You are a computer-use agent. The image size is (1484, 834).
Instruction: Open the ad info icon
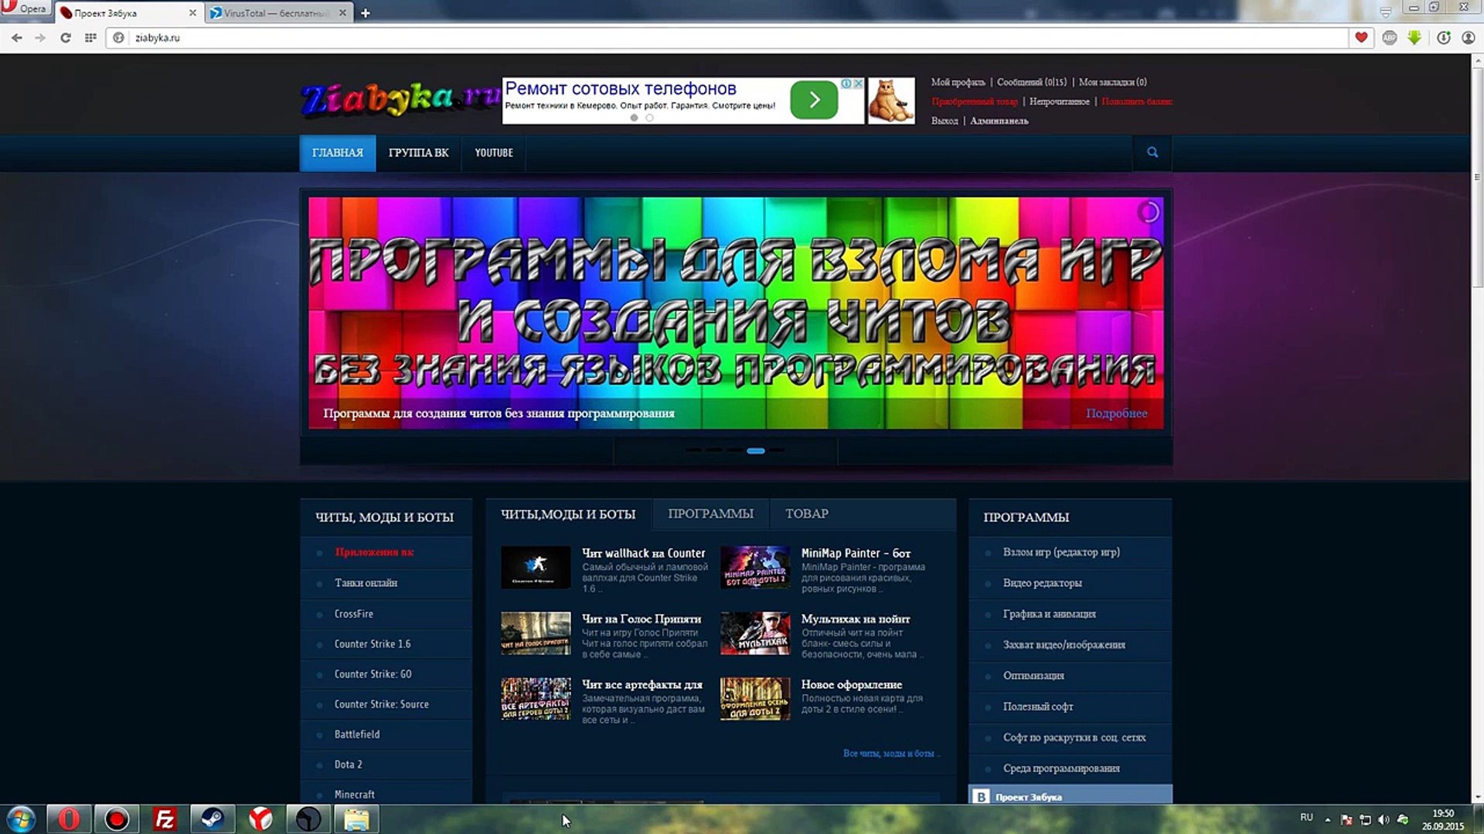(847, 83)
